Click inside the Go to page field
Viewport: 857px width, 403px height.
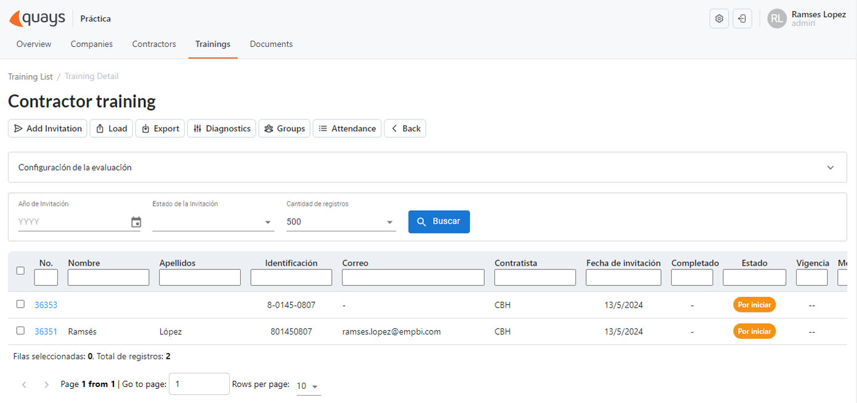(199, 383)
